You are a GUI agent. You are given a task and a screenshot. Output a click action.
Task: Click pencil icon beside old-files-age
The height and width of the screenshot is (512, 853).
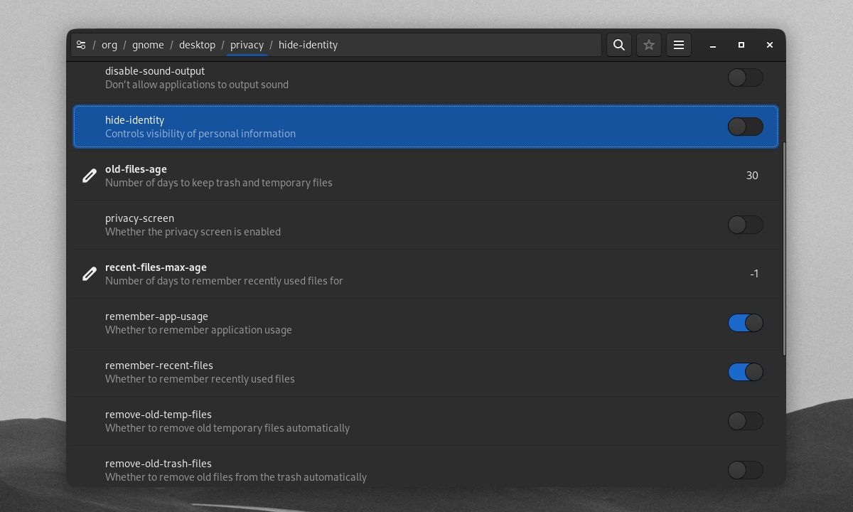pos(90,176)
